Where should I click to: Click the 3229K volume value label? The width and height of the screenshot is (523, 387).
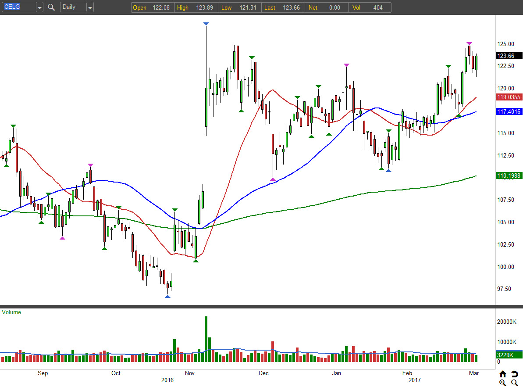tap(509, 355)
